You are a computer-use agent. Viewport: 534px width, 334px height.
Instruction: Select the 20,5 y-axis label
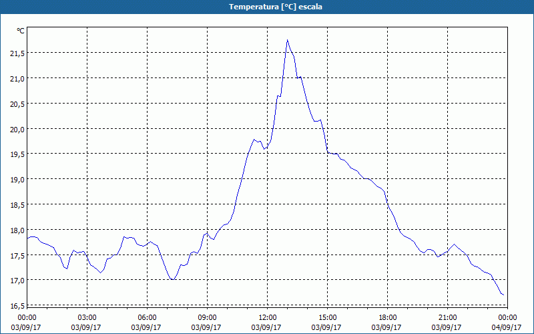[17, 104]
